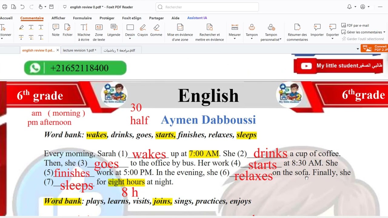Click the word "wakes" in the word bank
This screenshot has height=218, width=388.
coord(96,135)
